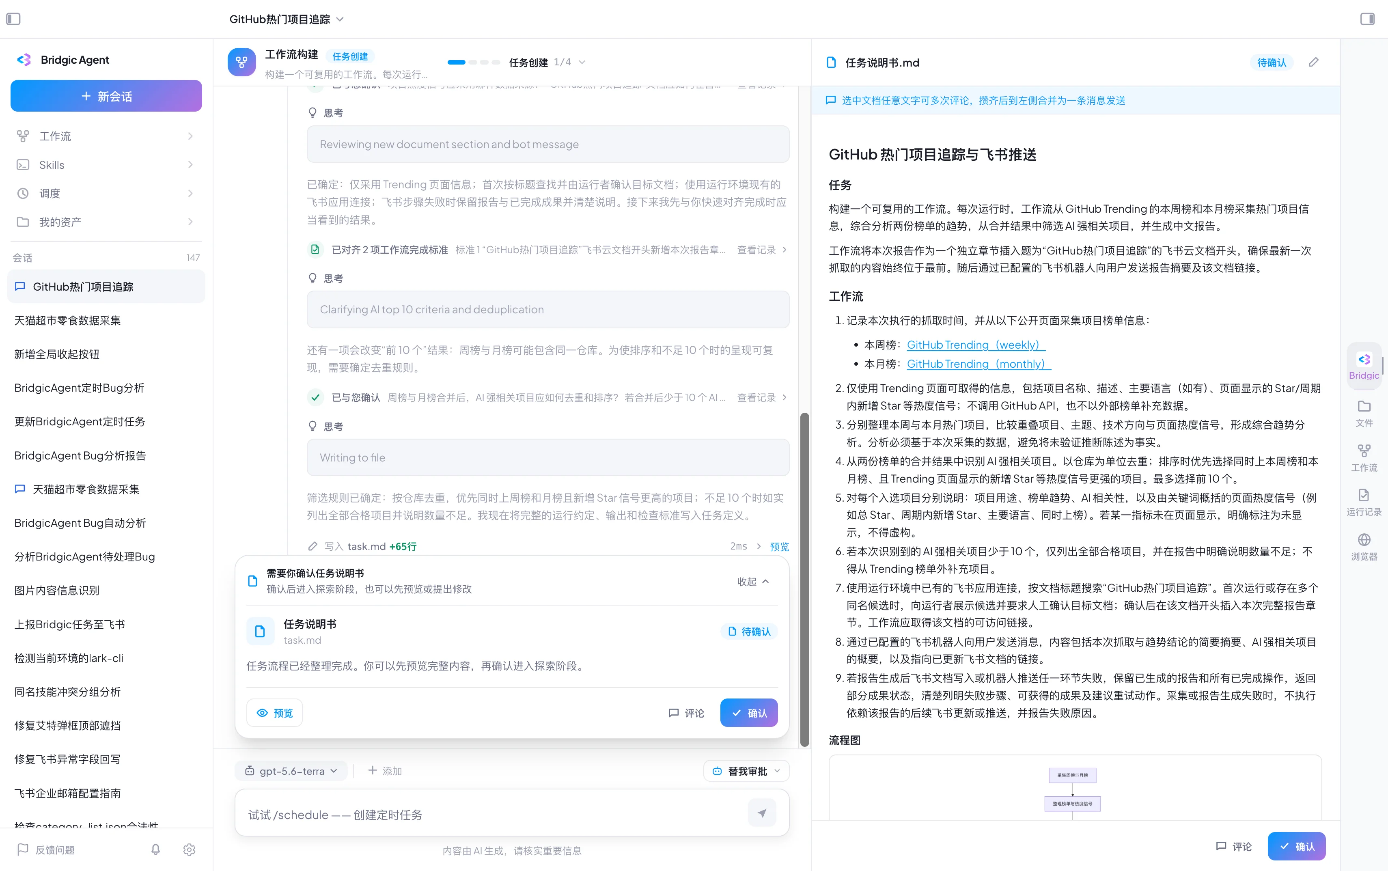
Task: Click the Bridgic Agent logo
Action: [24, 60]
